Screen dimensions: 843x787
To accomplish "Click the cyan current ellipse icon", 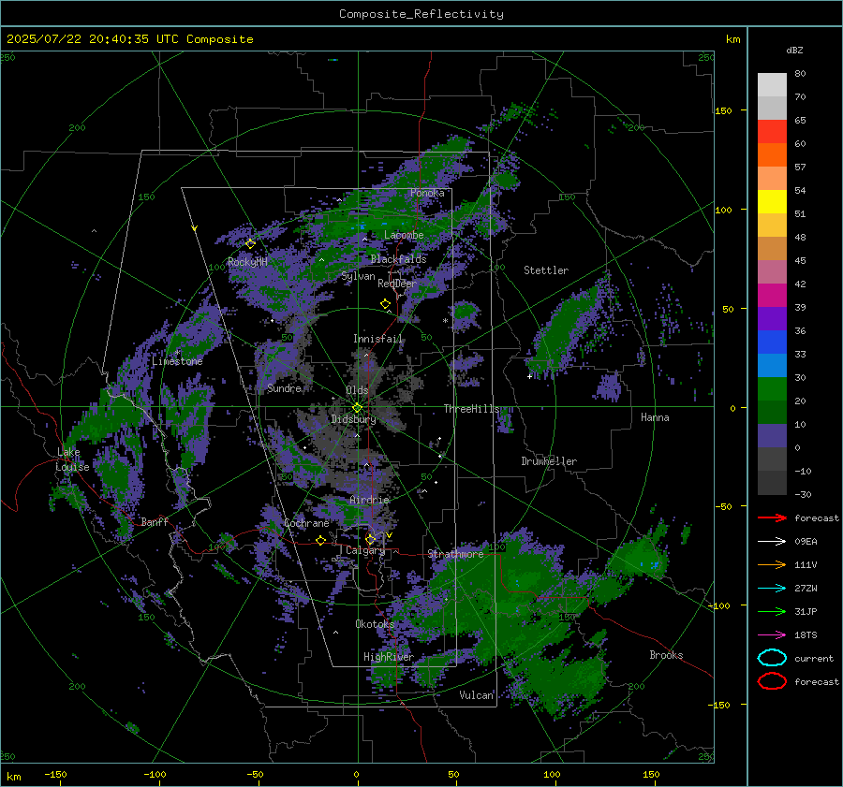I will (772, 658).
